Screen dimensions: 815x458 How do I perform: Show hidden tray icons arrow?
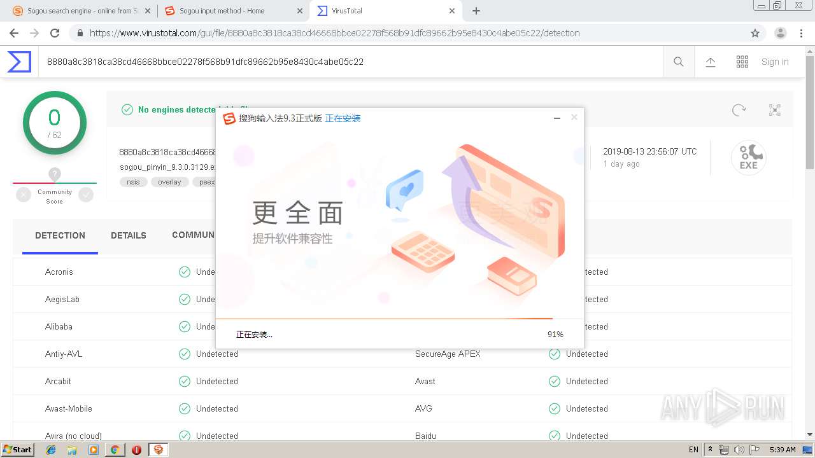[710, 450]
